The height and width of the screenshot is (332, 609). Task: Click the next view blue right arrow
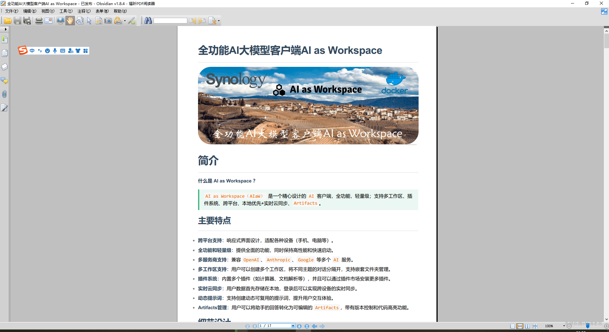322,326
